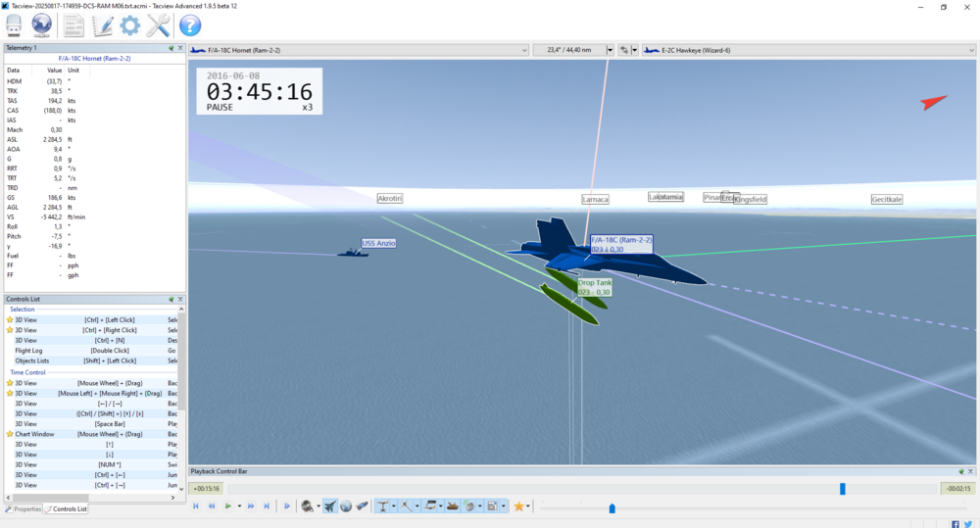Screen dimensions: 980x528
Task: Open the help question mark icon
Action: 190,25
